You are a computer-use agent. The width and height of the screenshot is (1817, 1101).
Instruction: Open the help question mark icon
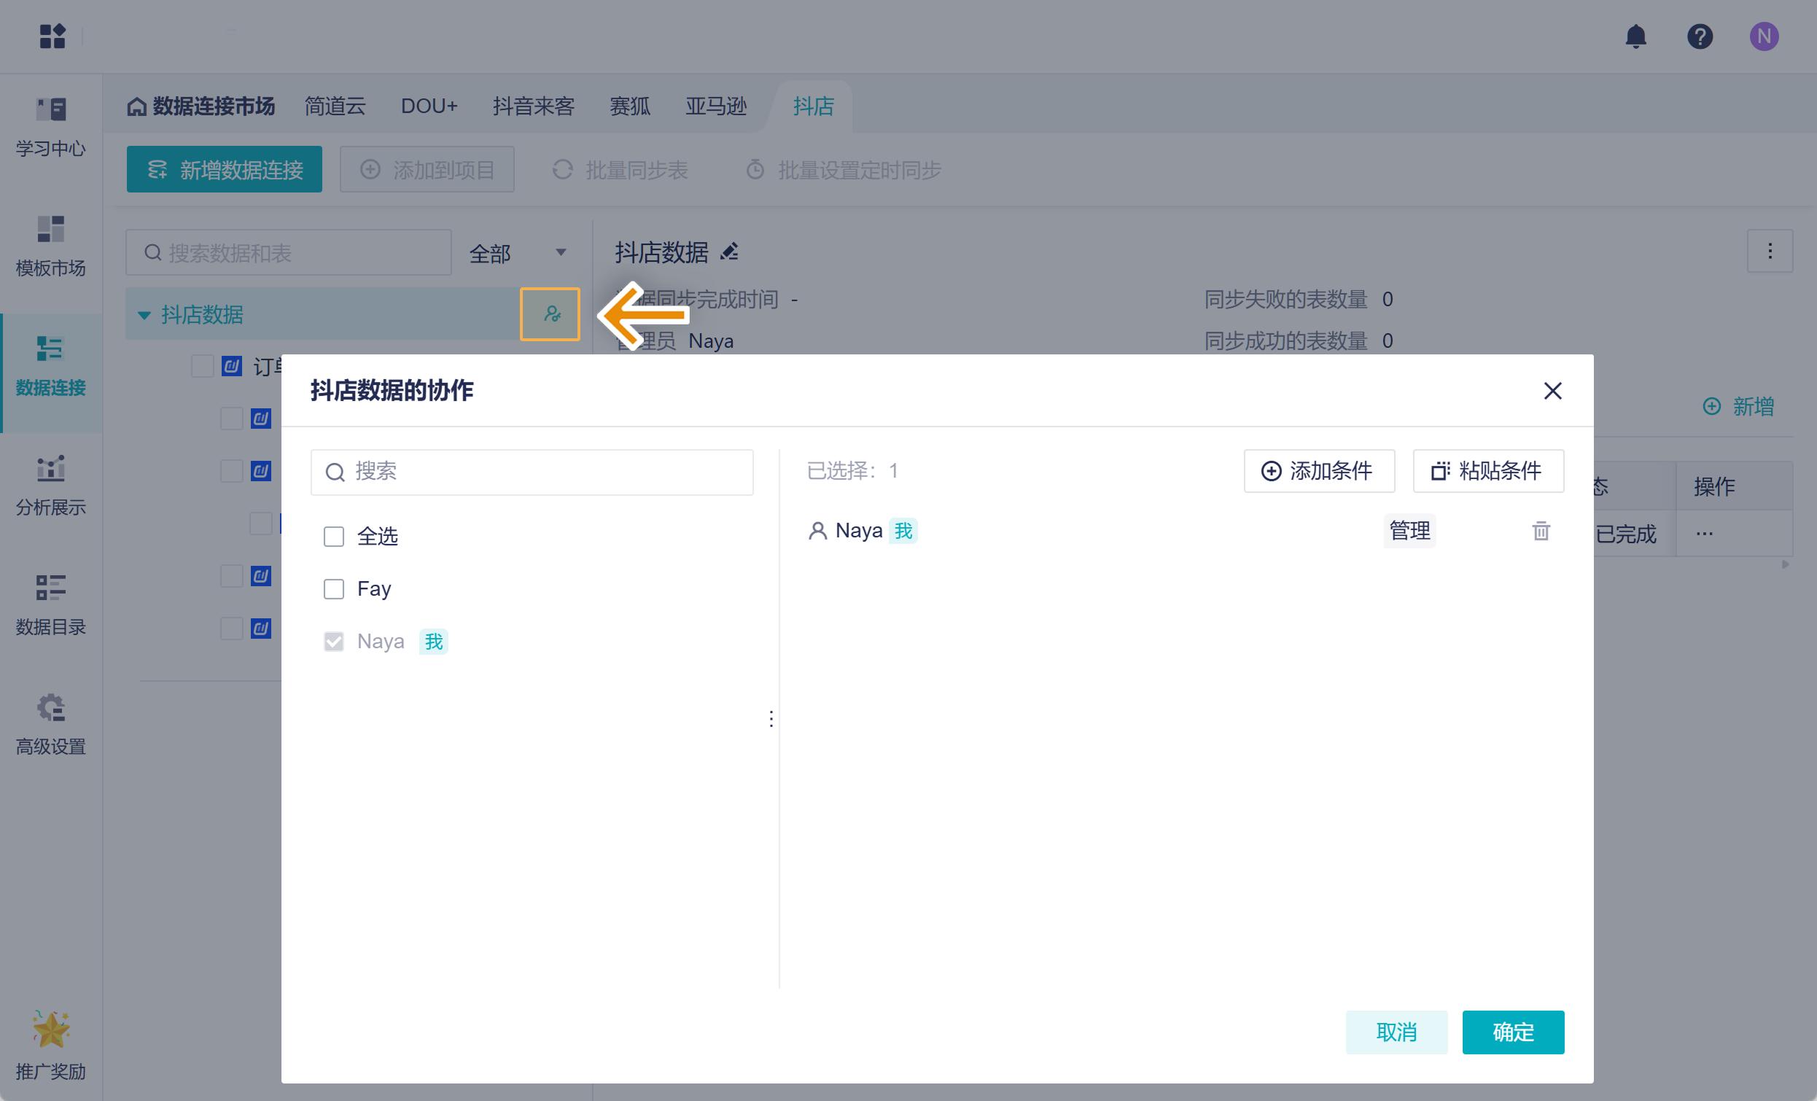pyautogui.click(x=1699, y=36)
